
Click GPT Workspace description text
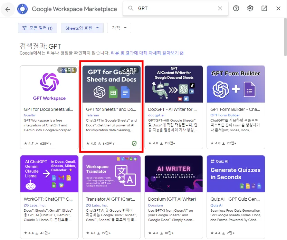(x=48, y=125)
